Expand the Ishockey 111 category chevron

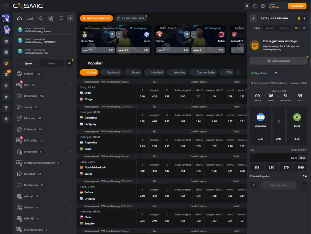70,118
